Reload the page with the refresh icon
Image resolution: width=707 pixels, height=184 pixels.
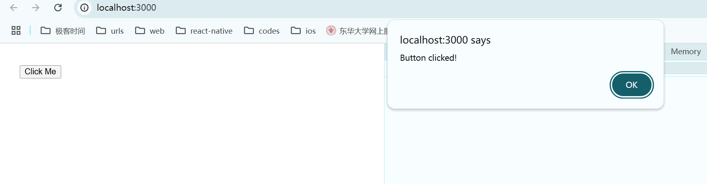(58, 8)
